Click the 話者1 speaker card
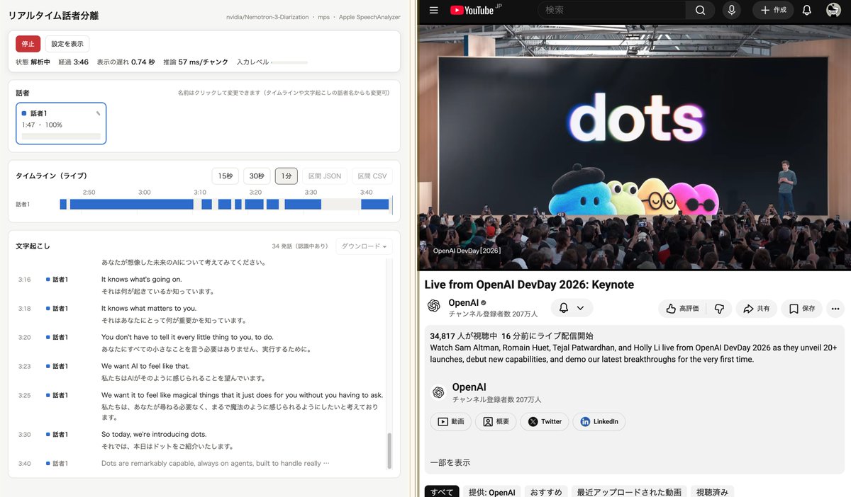The height and width of the screenshot is (497, 851). pos(61,123)
